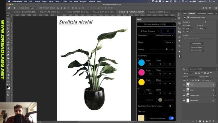Open the layer Kind filter dropdown
Viewport: 218px width, 123px height.
tap(188, 73)
